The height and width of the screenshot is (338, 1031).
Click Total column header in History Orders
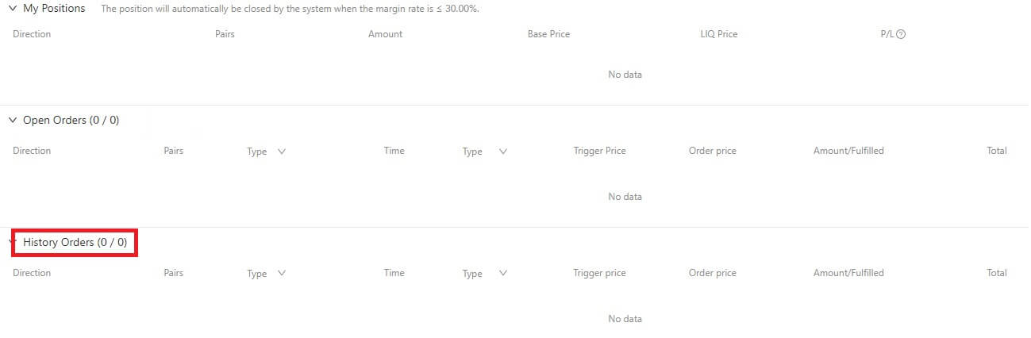point(996,273)
